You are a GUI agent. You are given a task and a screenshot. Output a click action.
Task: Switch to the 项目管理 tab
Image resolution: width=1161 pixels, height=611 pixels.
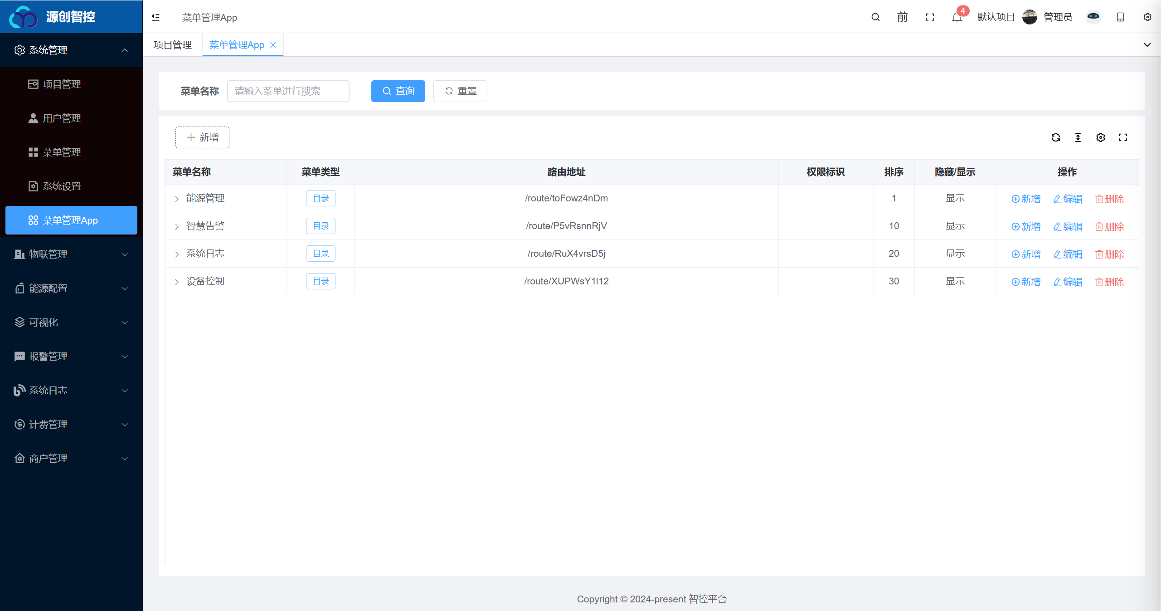pos(173,45)
